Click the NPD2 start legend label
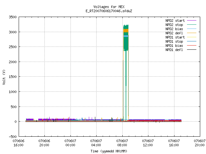206x154 pixels. click(175, 21)
